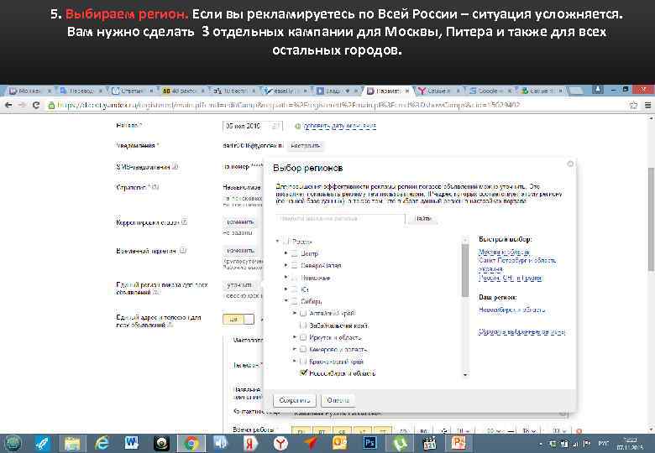655x453 pixels.
Task: Open Outlook from the taskbar
Action: (339, 443)
